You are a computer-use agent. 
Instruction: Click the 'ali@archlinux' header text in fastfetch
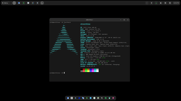[x=85, y=24]
